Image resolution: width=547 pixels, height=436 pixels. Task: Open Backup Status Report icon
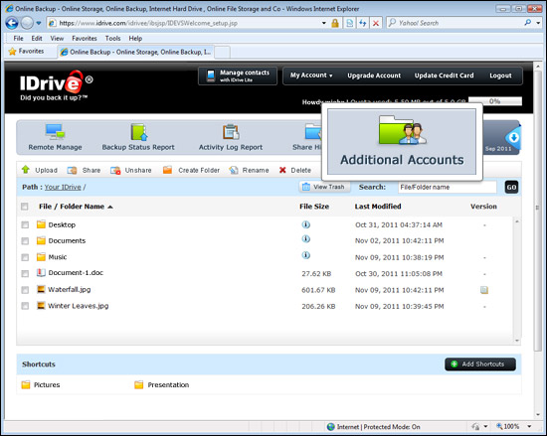pos(139,132)
